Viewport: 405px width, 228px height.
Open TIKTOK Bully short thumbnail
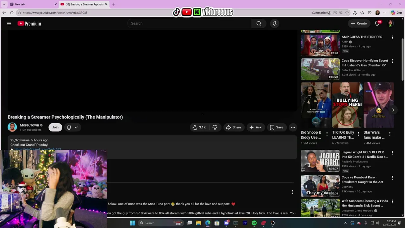coord(347,105)
